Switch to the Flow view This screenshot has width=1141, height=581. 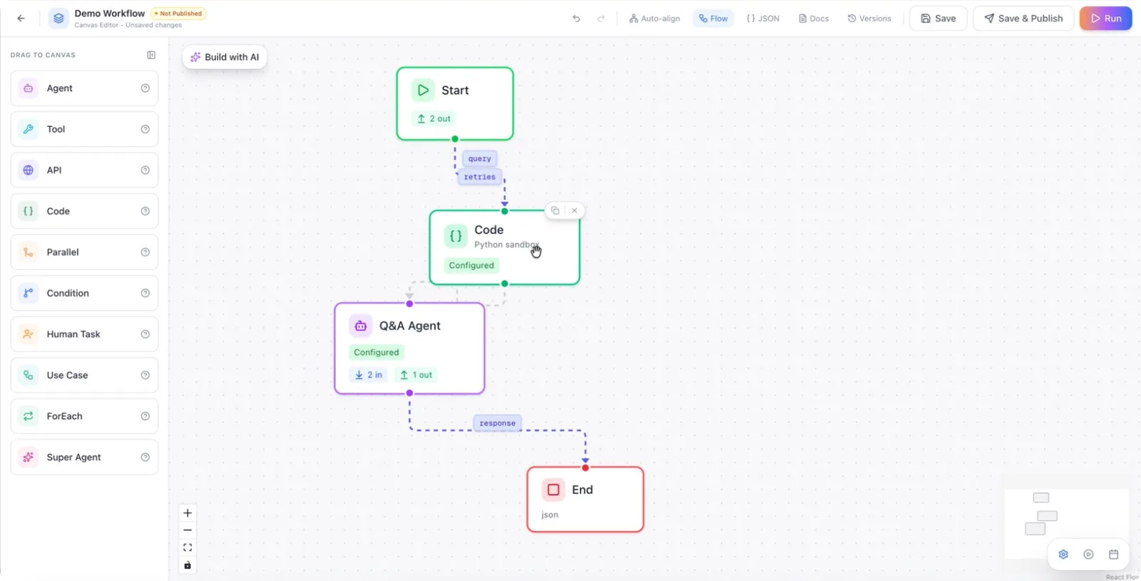(x=713, y=19)
